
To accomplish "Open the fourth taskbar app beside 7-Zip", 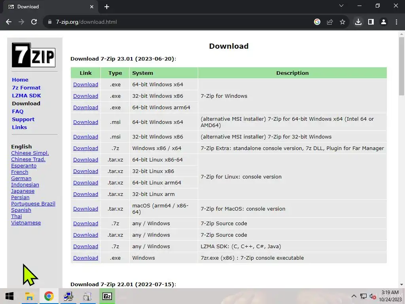I will (x=87, y=296).
